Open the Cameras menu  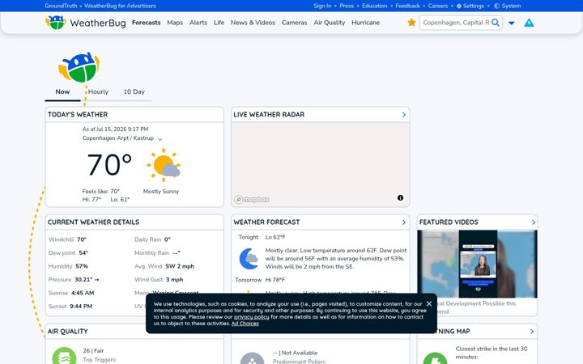pyautogui.click(x=294, y=23)
